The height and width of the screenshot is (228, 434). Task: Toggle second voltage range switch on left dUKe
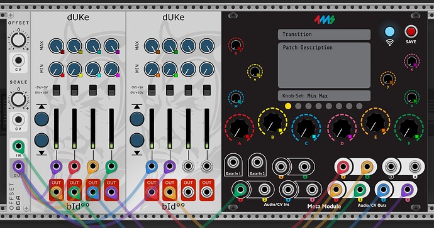click(x=74, y=90)
